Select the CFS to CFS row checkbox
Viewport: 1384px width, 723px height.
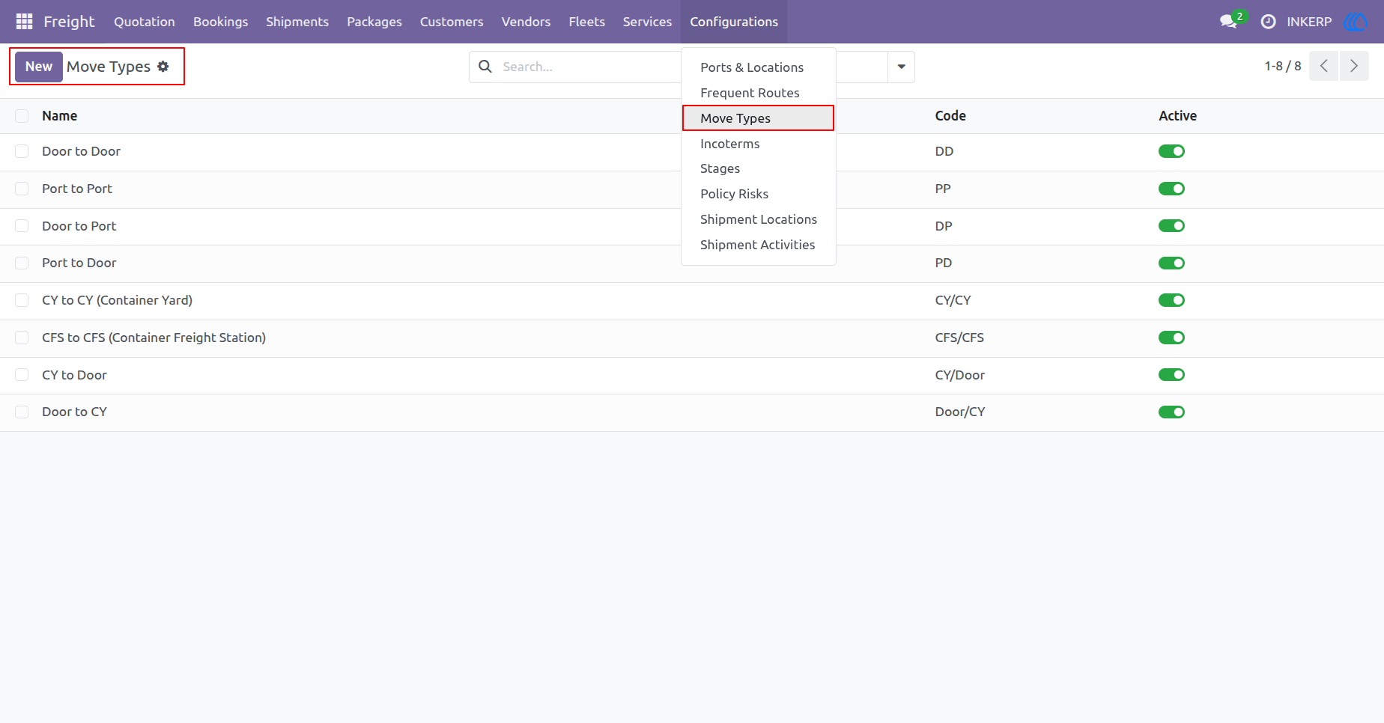[x=22, y=338]
